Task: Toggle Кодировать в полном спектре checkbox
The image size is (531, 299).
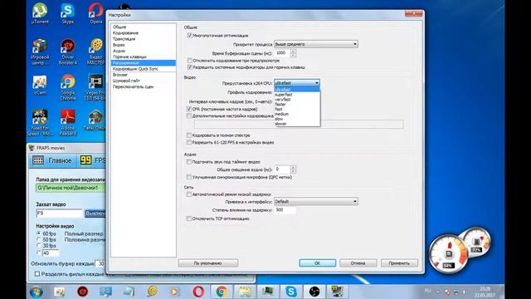Action: 189,135
